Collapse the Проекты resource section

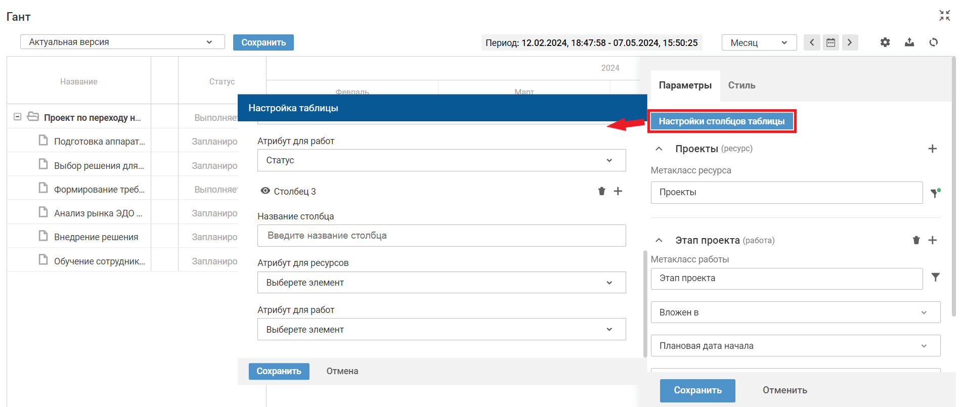point(659,149)
